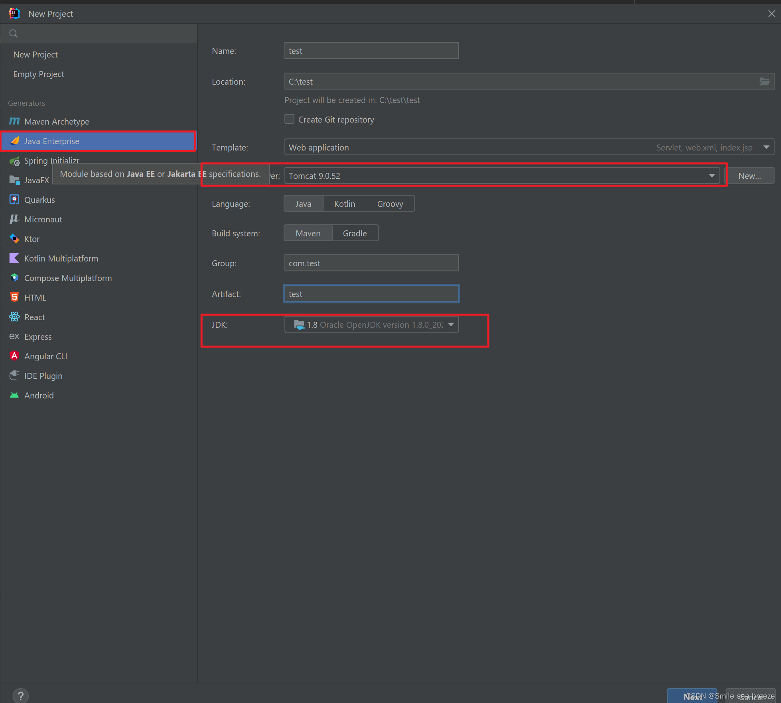Click in the Artifact field
This screenshot has height=703, width=781.
click(x=371, y=294)
